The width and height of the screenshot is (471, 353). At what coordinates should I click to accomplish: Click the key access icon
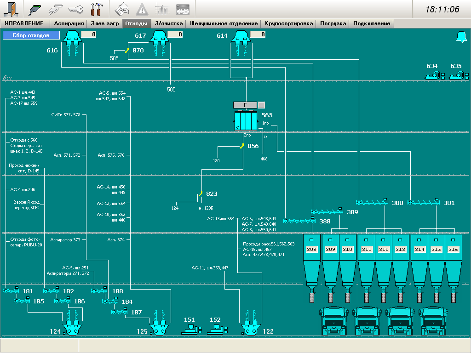[76, 9]
